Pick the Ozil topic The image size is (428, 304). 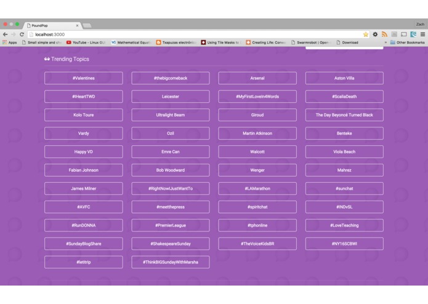(171, 134)
